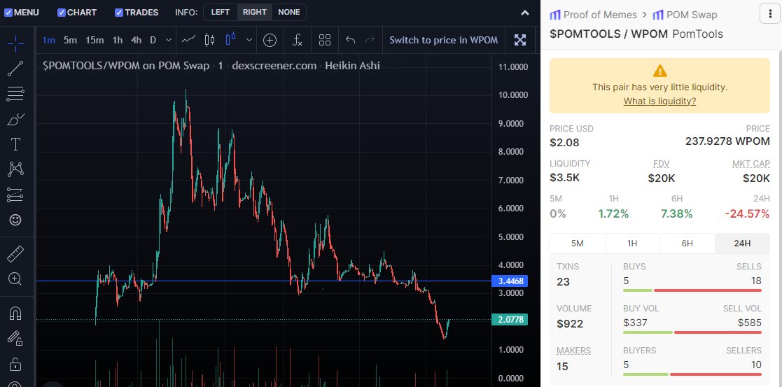Switch to candles chart style icon
Viewport: 782px width, 387px height.
(209, 40)
